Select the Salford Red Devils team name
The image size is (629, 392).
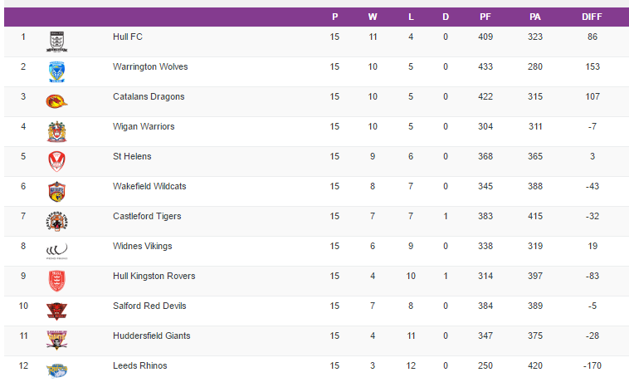point(149,306)
